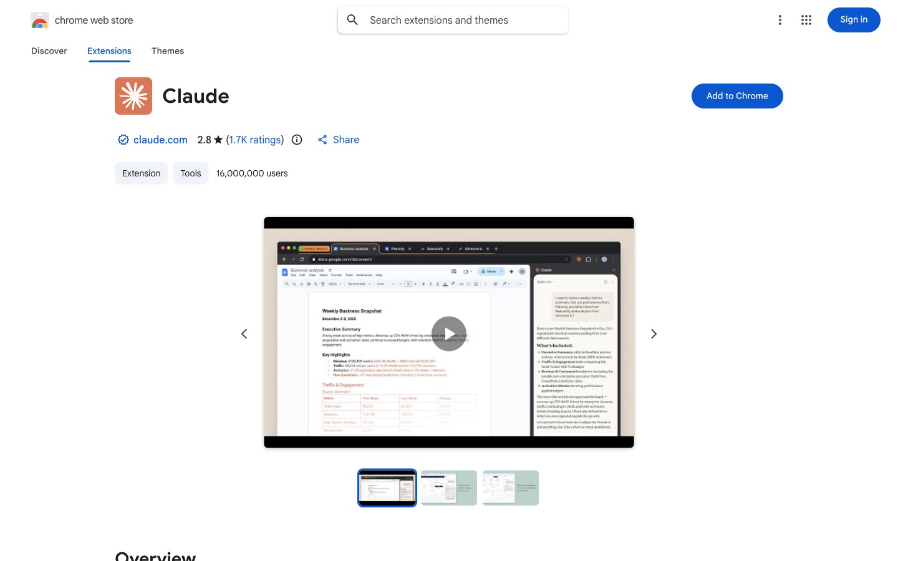Open the 1.7K ratings link
This screenshot has width=898, height=561.
(x=255, y=140)
